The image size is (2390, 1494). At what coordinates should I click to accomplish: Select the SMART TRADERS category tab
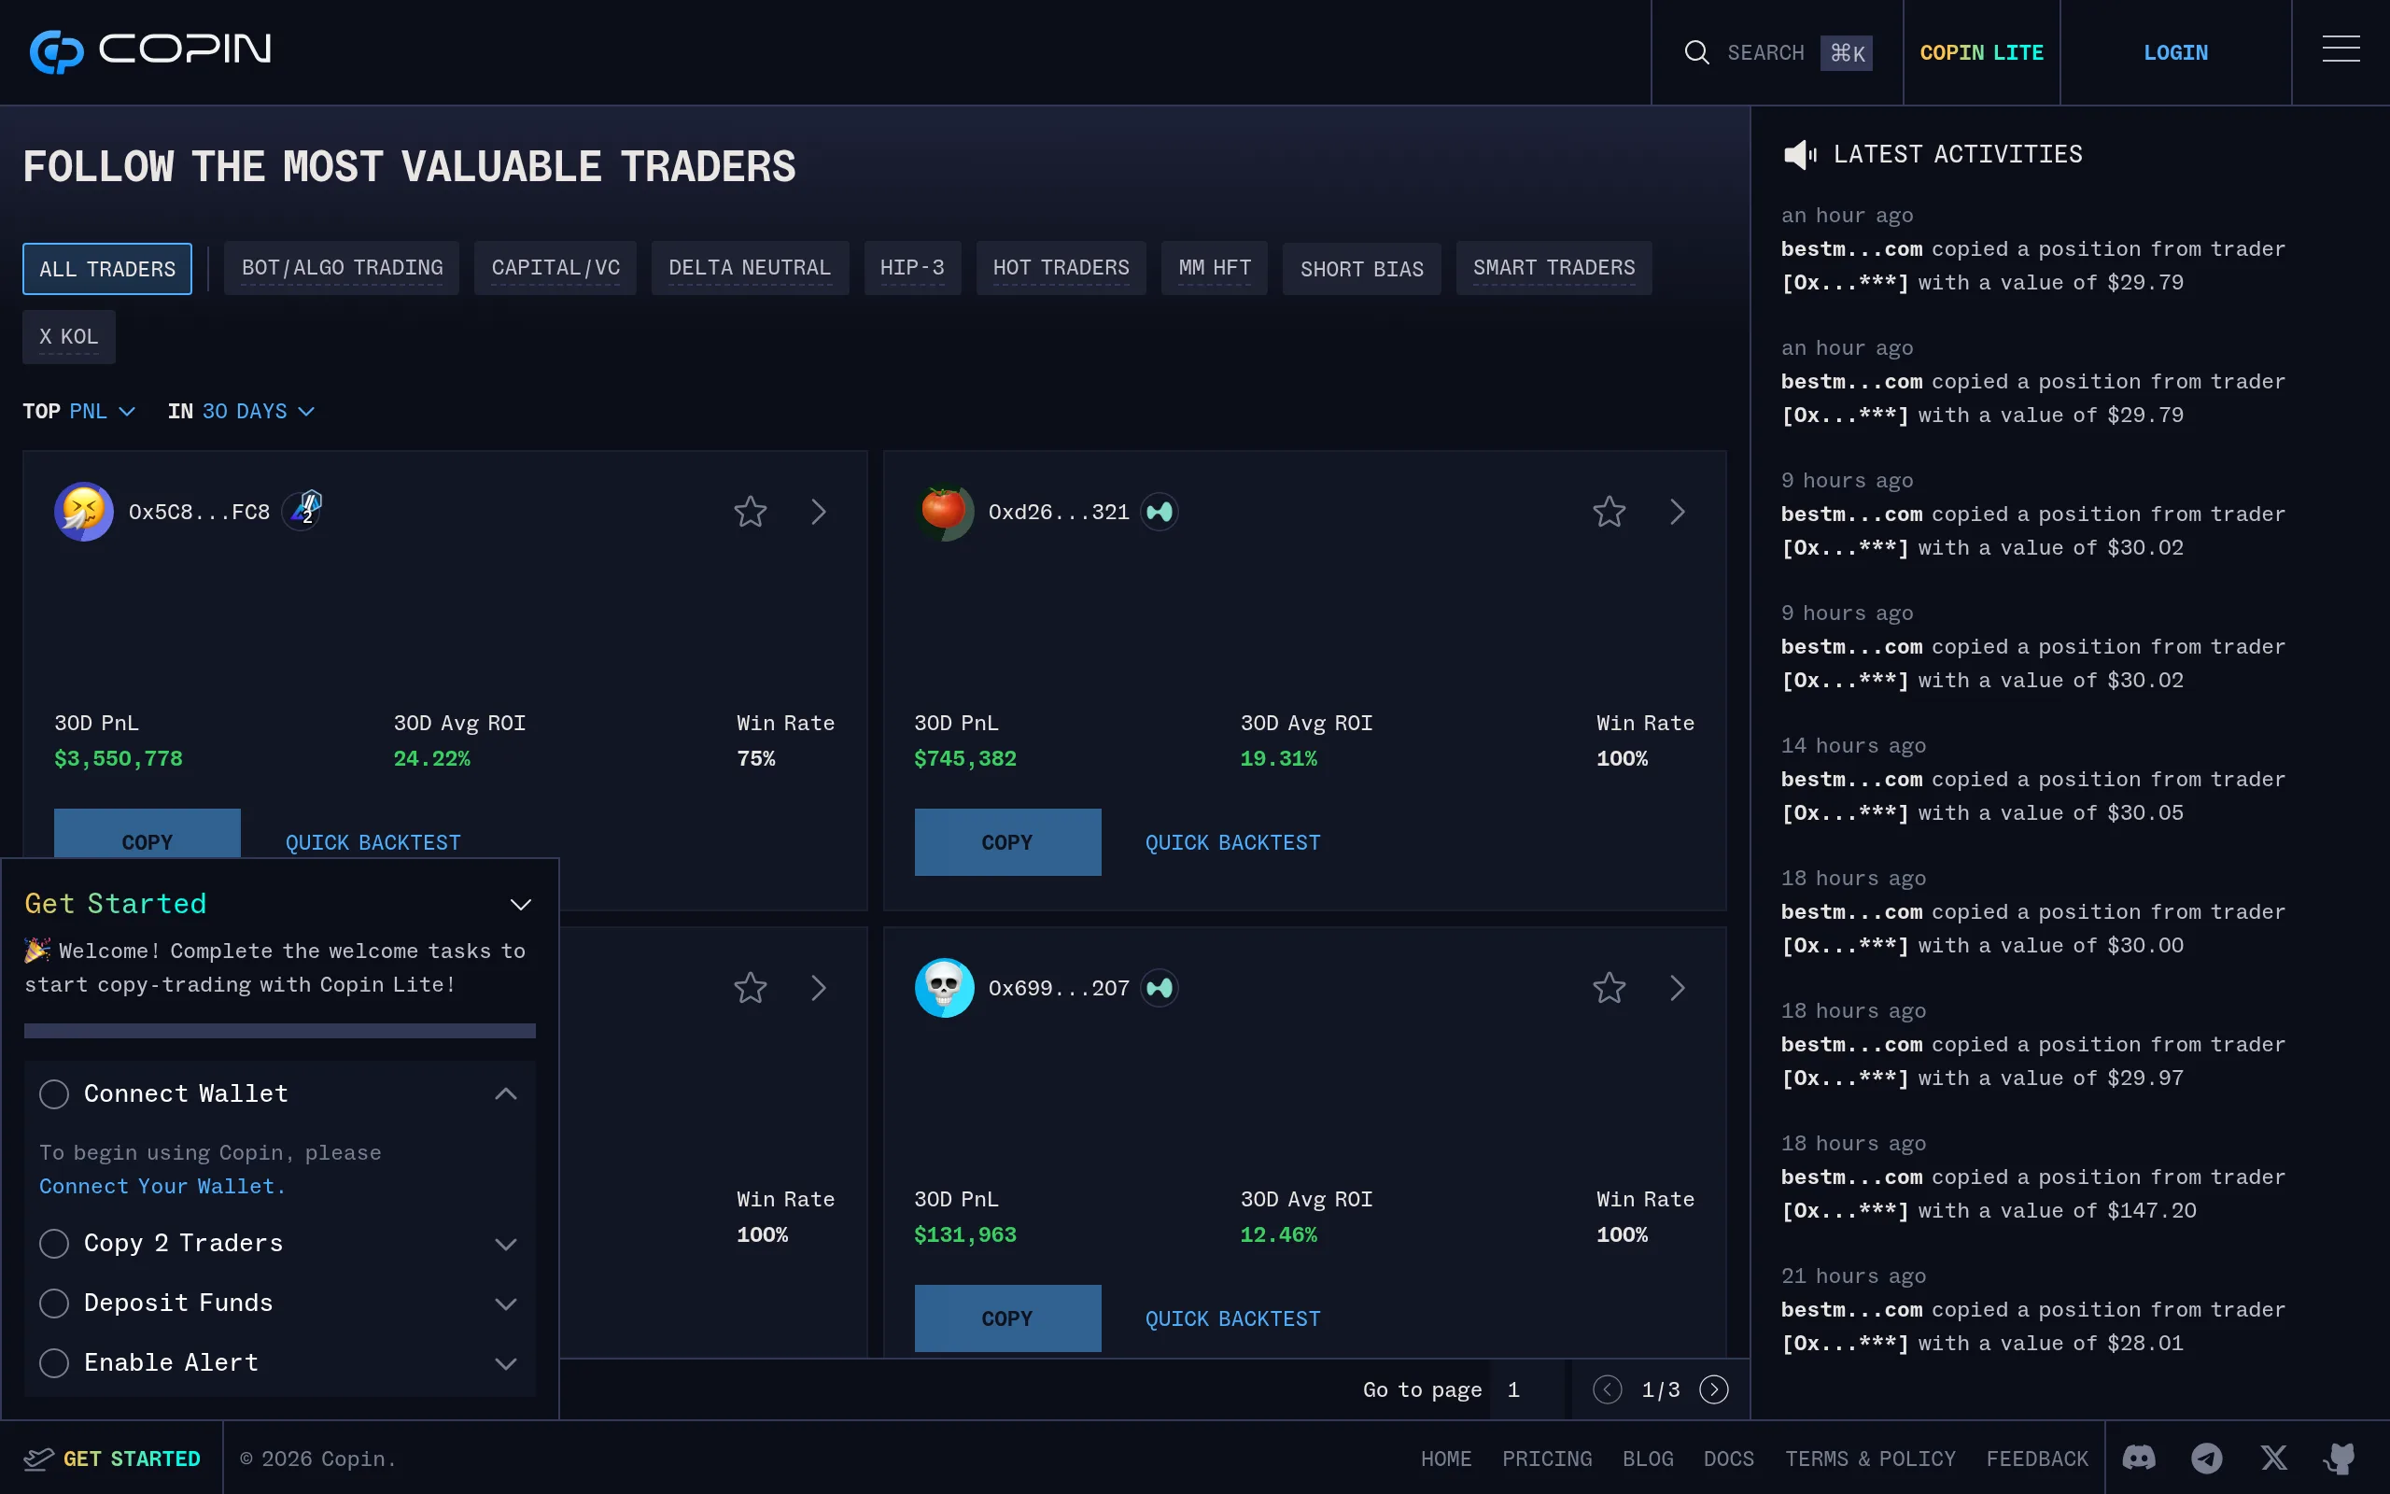tap(1553, 267)
